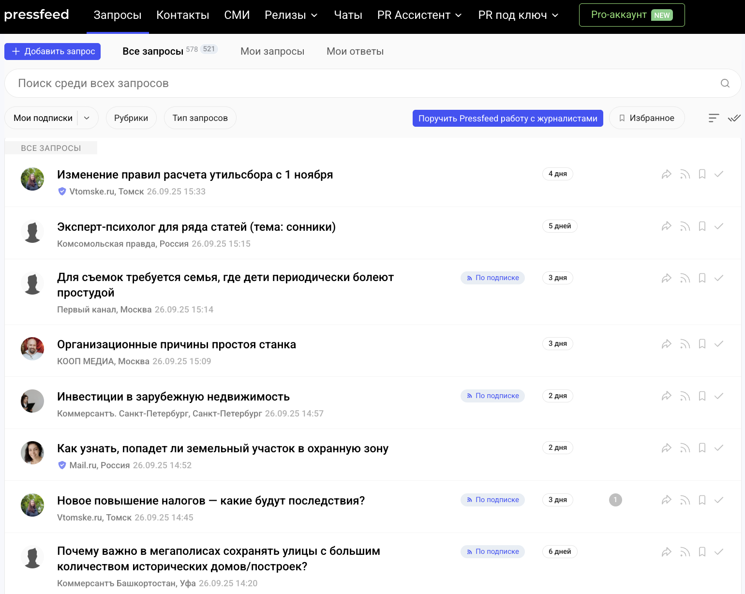Share the utilsbor request via arrow icon
Screen dimensions: 745x594
(x=667, y=174)
